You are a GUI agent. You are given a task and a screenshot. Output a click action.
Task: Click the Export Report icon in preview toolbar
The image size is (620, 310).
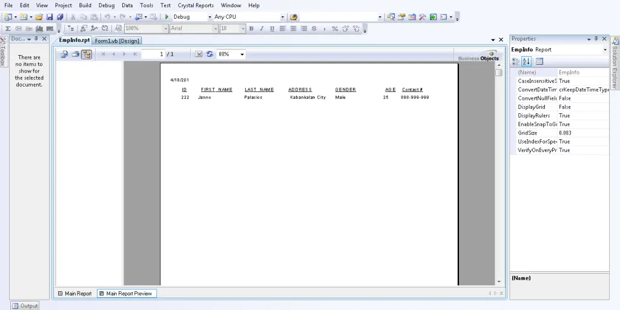pyautogui.click(x=64, y=54)
